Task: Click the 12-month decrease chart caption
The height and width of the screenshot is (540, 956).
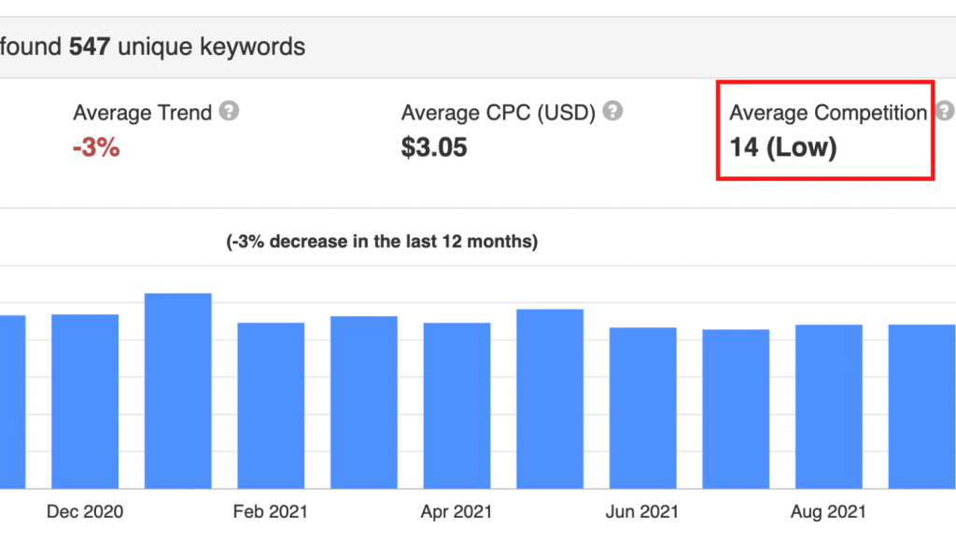Action: [382, 242]
